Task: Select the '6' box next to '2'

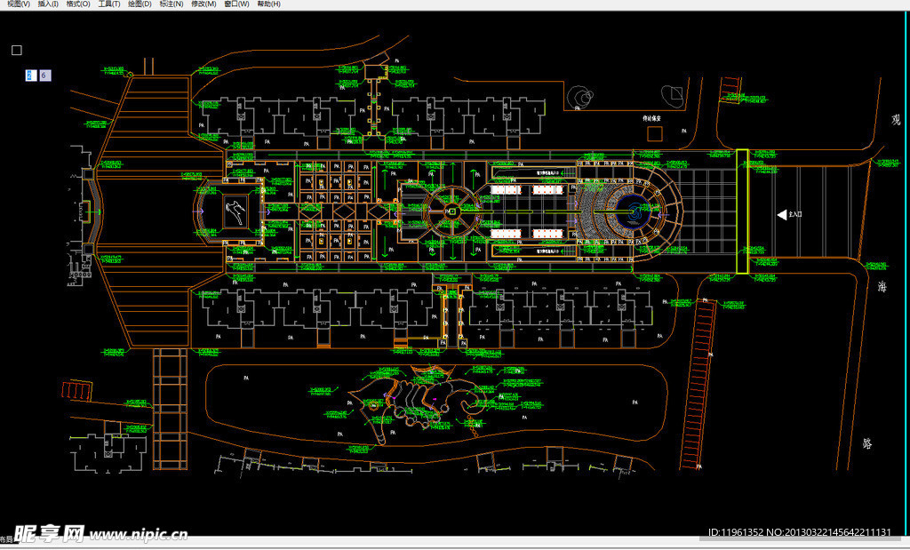Action: point(44,76)
